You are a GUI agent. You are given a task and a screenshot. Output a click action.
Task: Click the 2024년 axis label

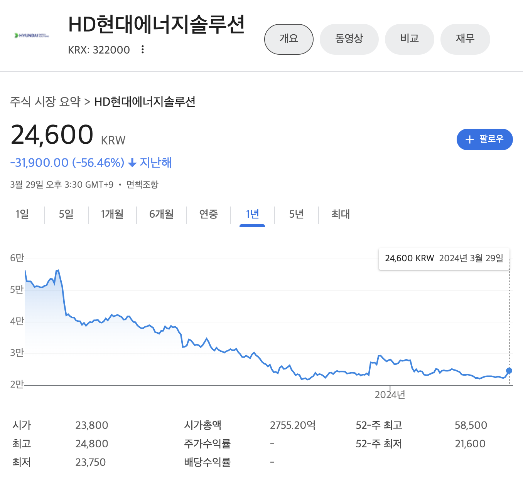(390, 395)
